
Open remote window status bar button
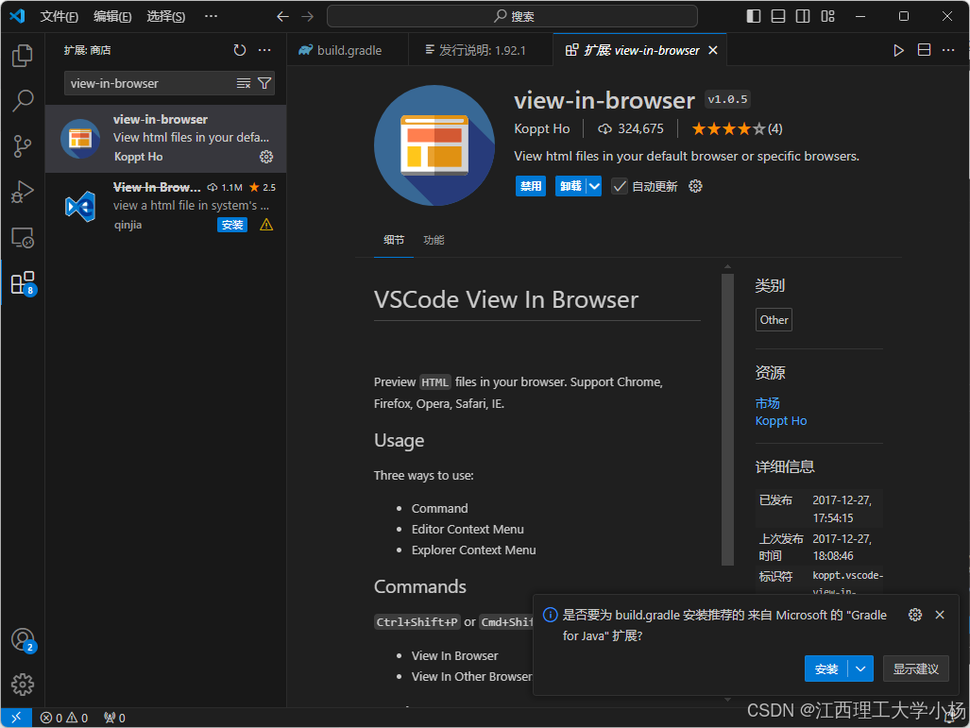(x=16, y=718)
